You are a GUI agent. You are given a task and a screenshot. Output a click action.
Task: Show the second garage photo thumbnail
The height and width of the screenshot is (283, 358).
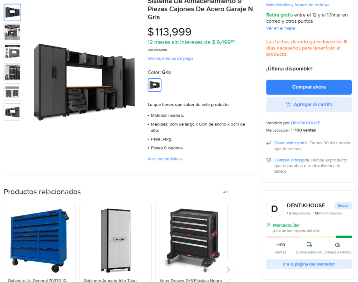click(13, 33)
